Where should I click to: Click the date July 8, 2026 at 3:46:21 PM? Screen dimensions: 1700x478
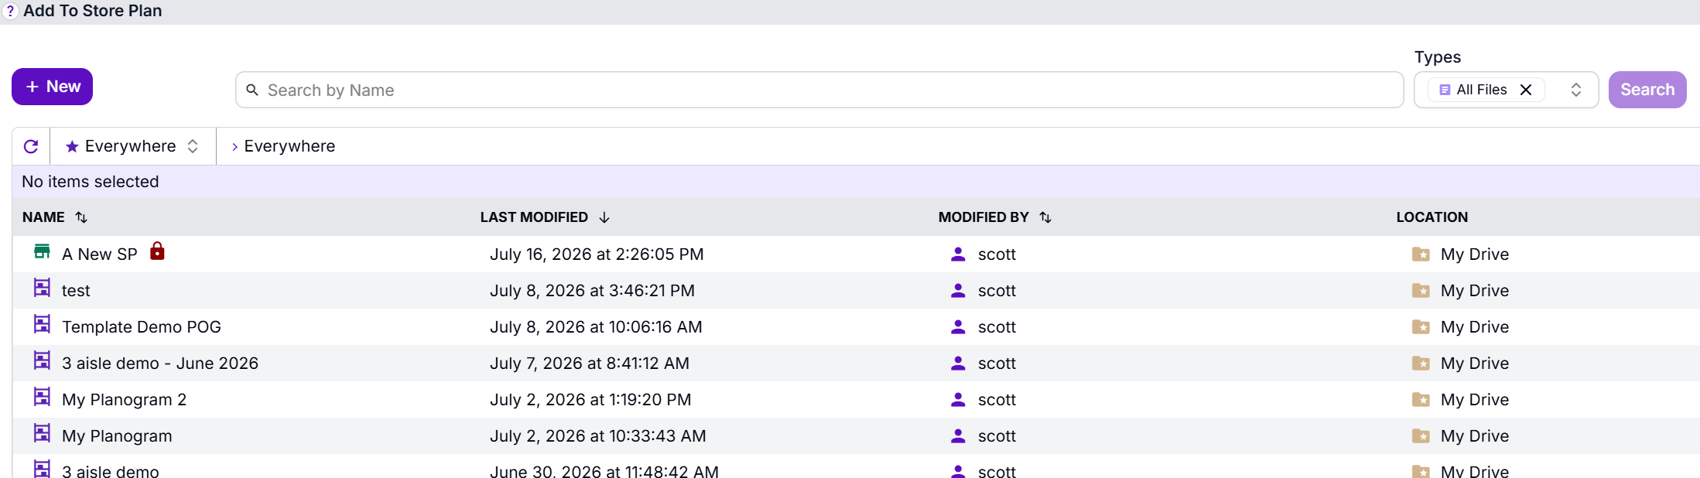click(592, 291)
